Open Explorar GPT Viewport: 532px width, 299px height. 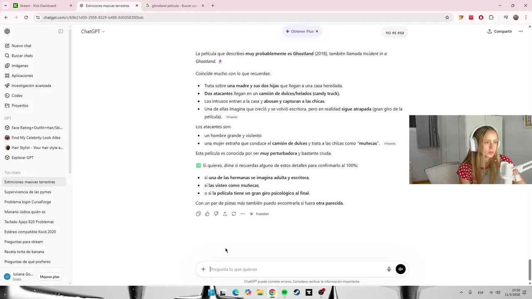click(34, 157)
